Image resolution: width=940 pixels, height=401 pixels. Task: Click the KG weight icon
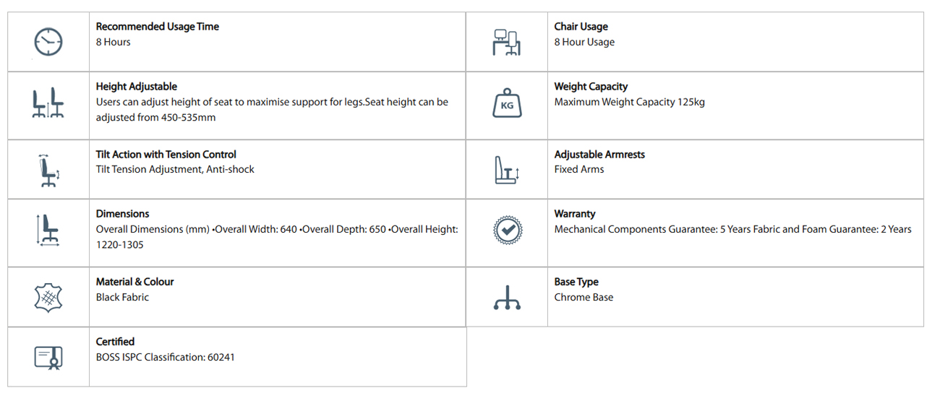506,103
